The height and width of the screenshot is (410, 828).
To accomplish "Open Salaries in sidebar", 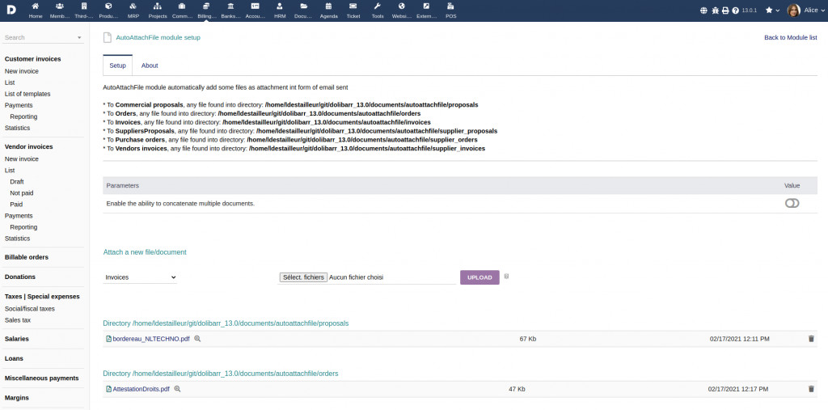I will point(17,339).
